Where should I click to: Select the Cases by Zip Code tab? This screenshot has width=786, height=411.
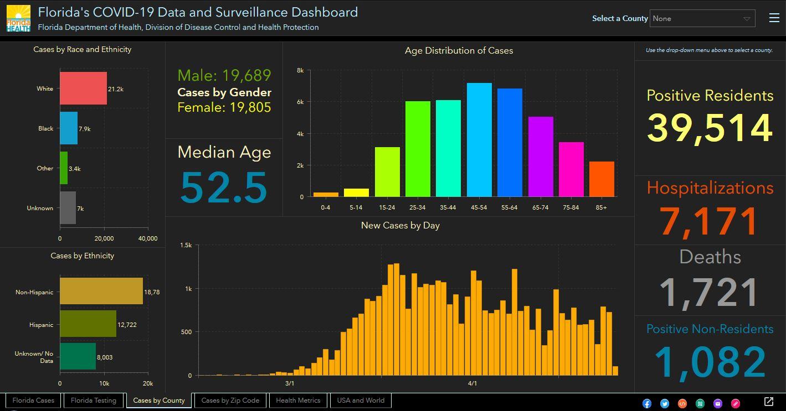230,400
